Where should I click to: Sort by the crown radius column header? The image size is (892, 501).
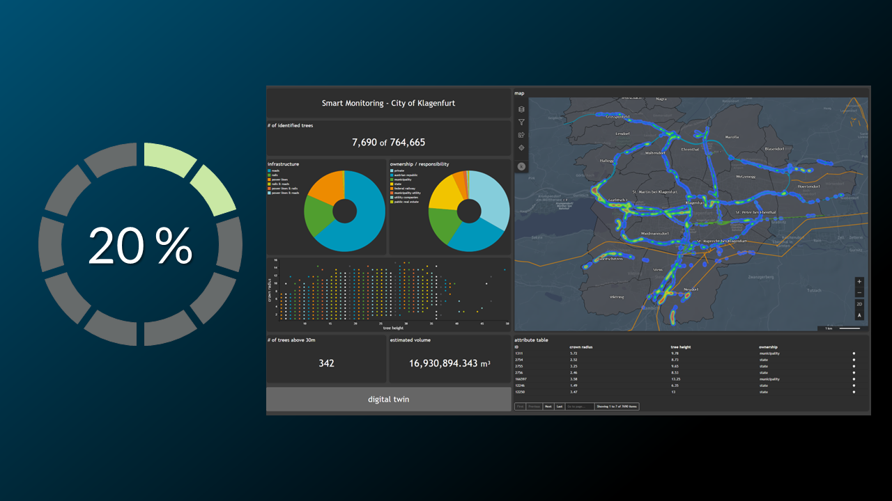(581, 347)
